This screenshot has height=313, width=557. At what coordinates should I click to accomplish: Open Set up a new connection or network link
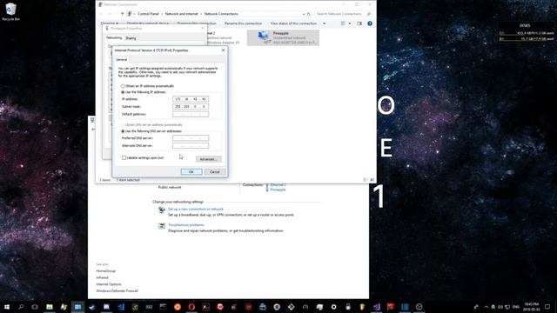coord(196,210)
